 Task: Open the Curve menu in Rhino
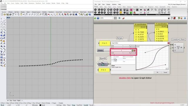tap(12, 3)
